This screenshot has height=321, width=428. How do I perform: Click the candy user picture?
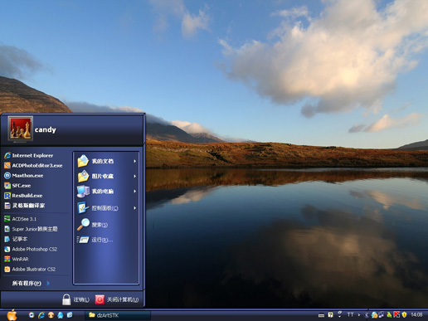point(21,129)
